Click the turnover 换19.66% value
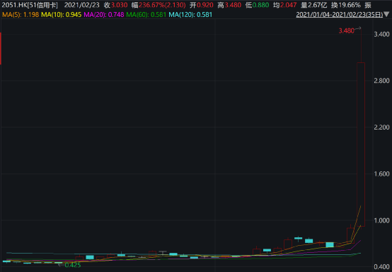This screenshot has height=272, width=392. tap(346, 5)
